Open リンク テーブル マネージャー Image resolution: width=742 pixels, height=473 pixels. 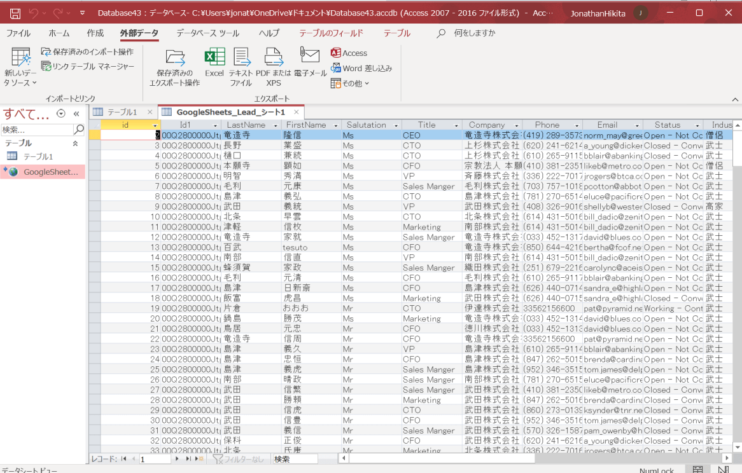point(88,67)
